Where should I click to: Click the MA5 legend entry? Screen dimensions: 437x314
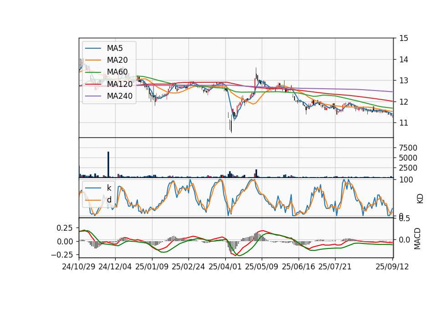coord(104,48)
